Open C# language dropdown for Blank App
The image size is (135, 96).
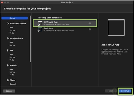pyautogui.click(x=90, y=29)
